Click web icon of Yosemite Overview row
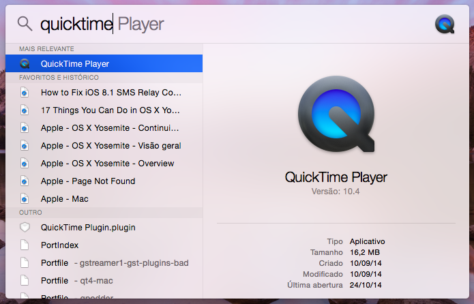 [x=25, y=164]
